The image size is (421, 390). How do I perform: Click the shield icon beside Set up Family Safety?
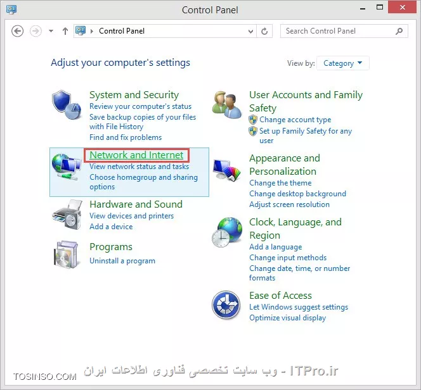(253, 131)
